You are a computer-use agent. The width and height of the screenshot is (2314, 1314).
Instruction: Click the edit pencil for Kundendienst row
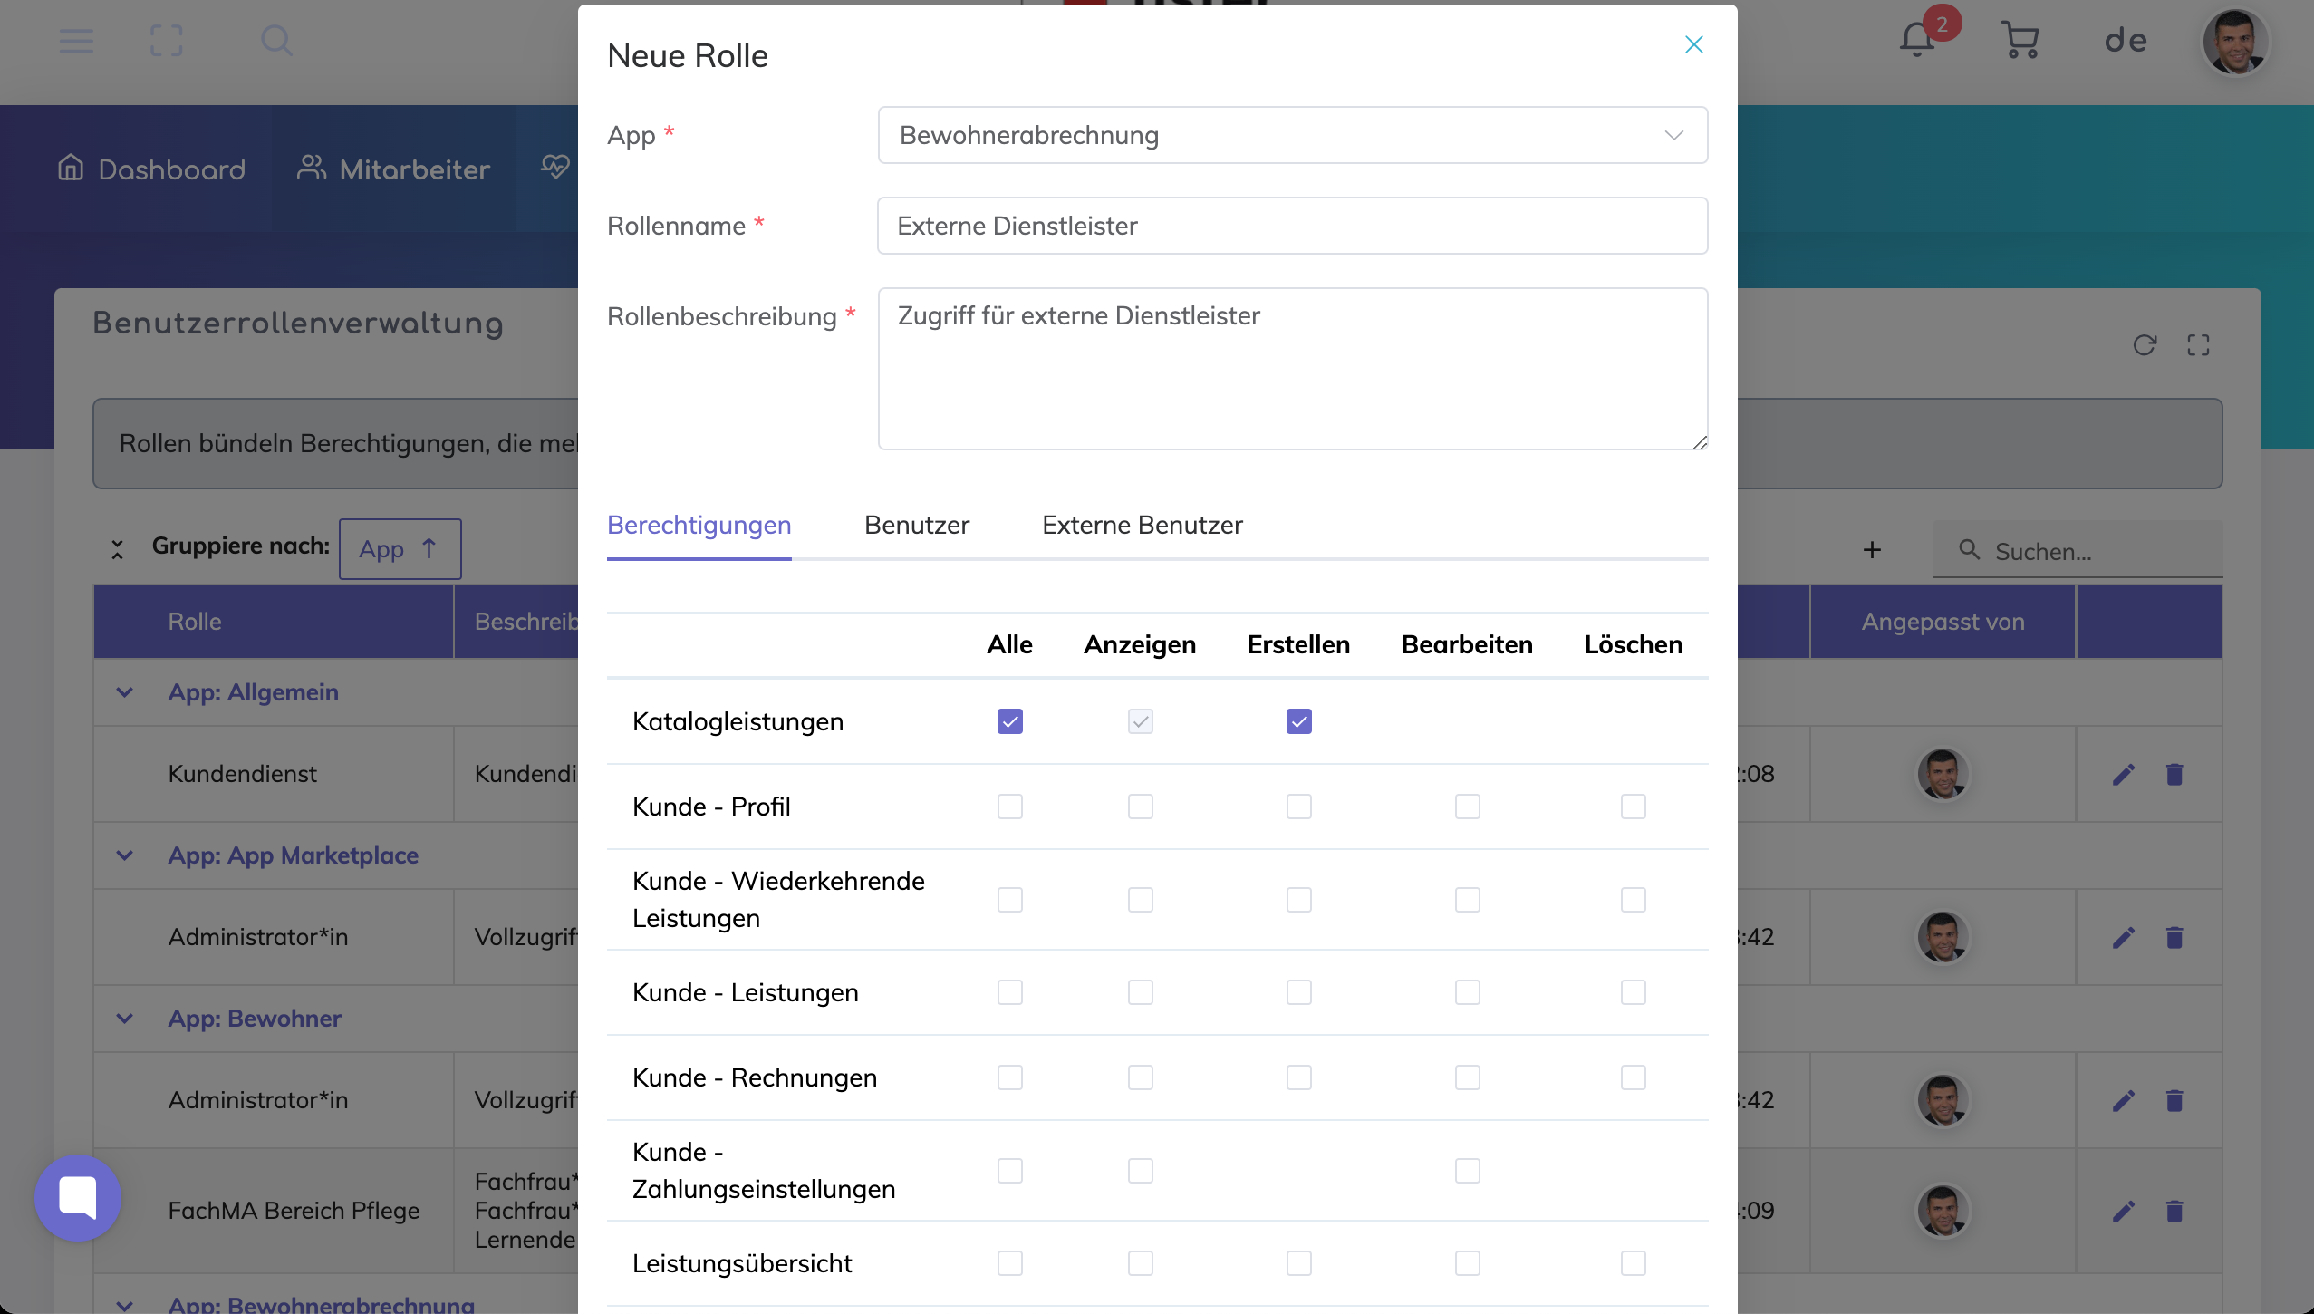point(2124,775)
